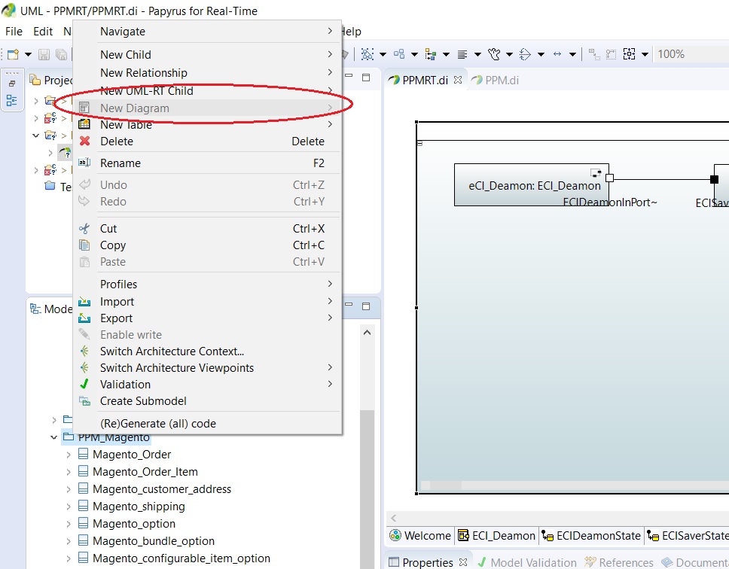
Task: Click the Align toolbar icon
Action: 431,54
